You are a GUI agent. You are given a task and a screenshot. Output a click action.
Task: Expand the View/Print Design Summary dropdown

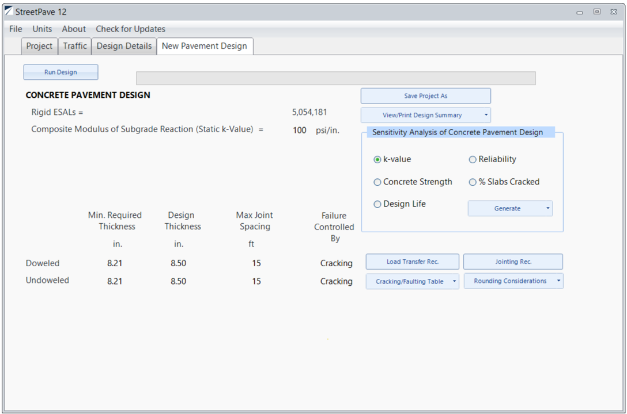click(x=486, y=115)
